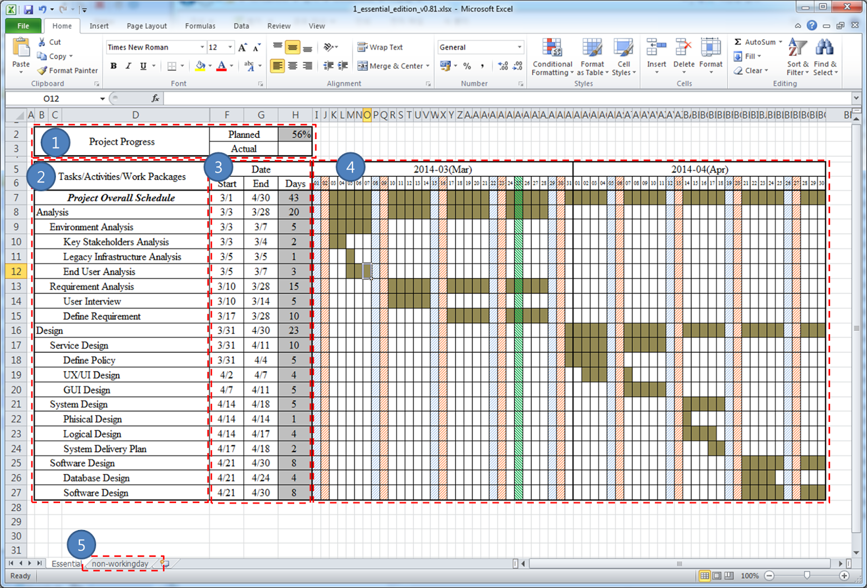Toggle bold formatting

[113, 66]
